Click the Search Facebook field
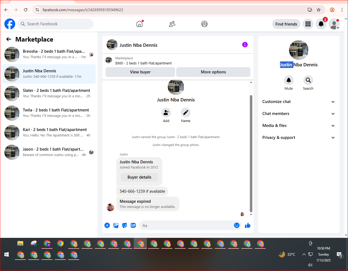 55,24
